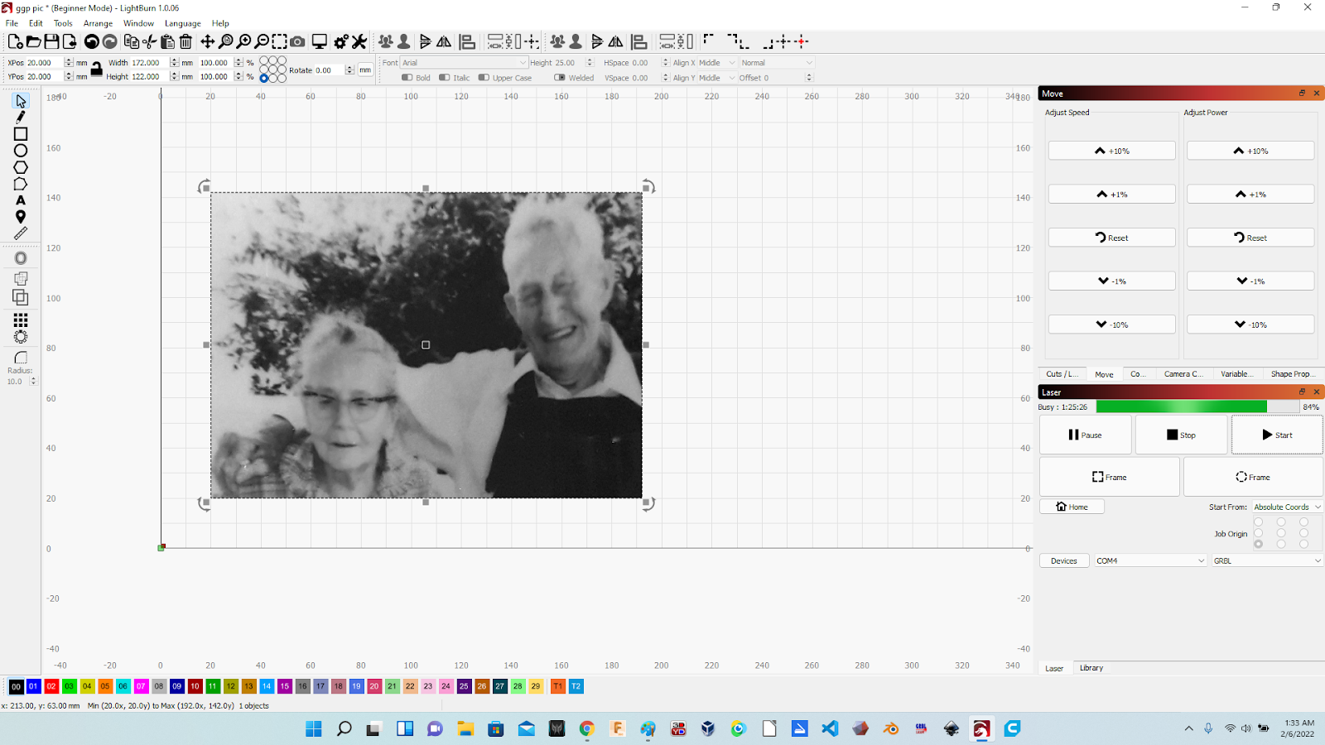Image resolution: width=1325 pixels, height=745 pixels.
Task: Select the Position Laser marker tool
Action: 21,217
